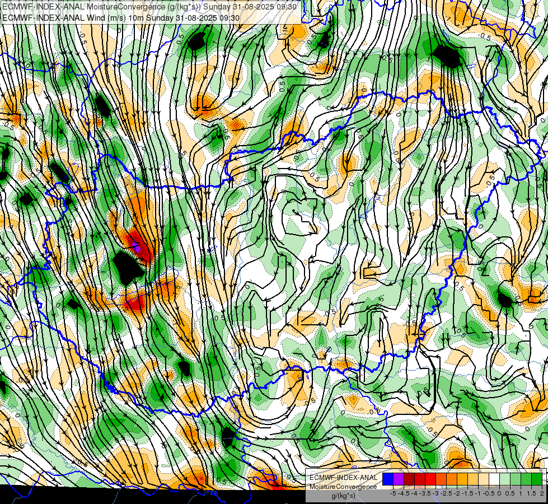Click the legend unit text g/(kg*s)
Viewport: 548px width, 504px height.
[x=344, y=496]
